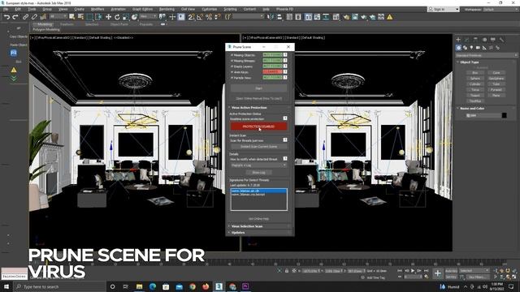Open the Customize menu
520x292 pixels.
point(210,9)
